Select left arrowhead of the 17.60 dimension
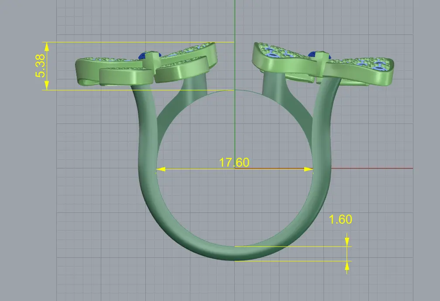The width and height of the screenshot is (440, 301). (x=161, y=169)
